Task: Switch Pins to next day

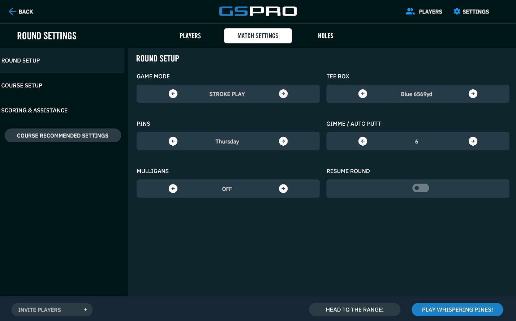Action: coord(283,141)
